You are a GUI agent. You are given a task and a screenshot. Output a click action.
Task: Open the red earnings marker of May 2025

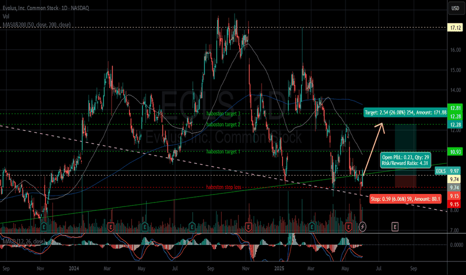(348, 227)
